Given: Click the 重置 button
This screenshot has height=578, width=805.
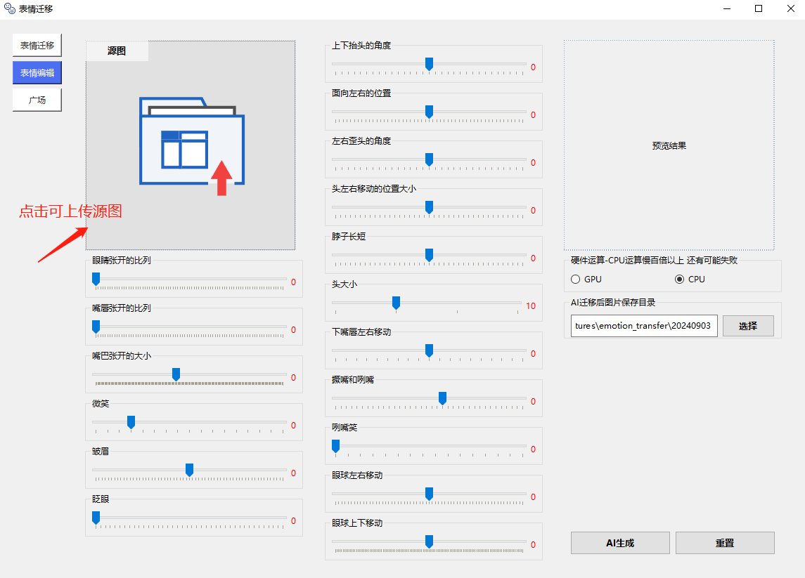Looking at the screenshot, I should tap(725, 543).
